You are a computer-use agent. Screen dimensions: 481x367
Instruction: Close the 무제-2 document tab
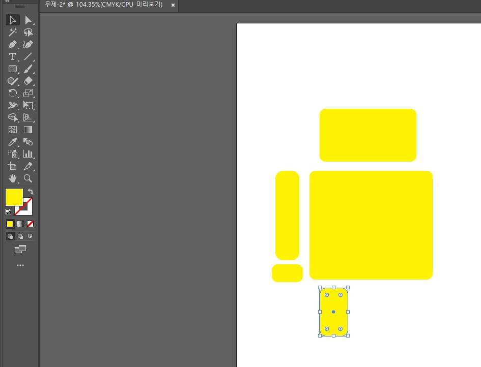click(173, 5)
